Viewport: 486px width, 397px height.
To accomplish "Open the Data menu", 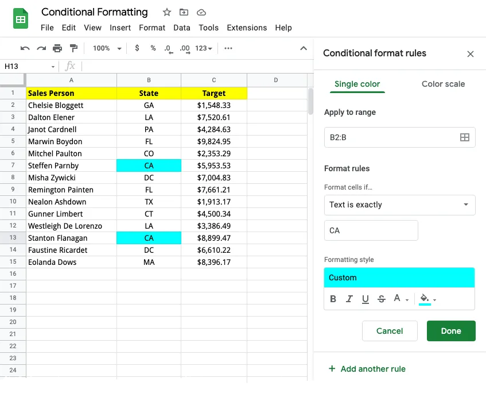I will 181,28.
